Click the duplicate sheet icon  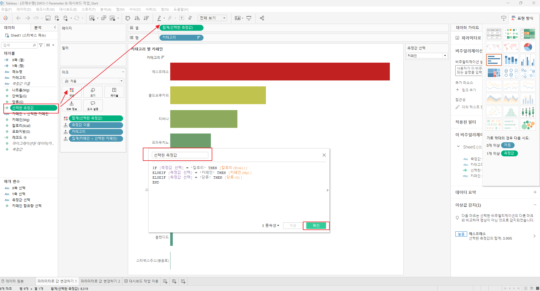pyautogui.click(x=104, y=18)
